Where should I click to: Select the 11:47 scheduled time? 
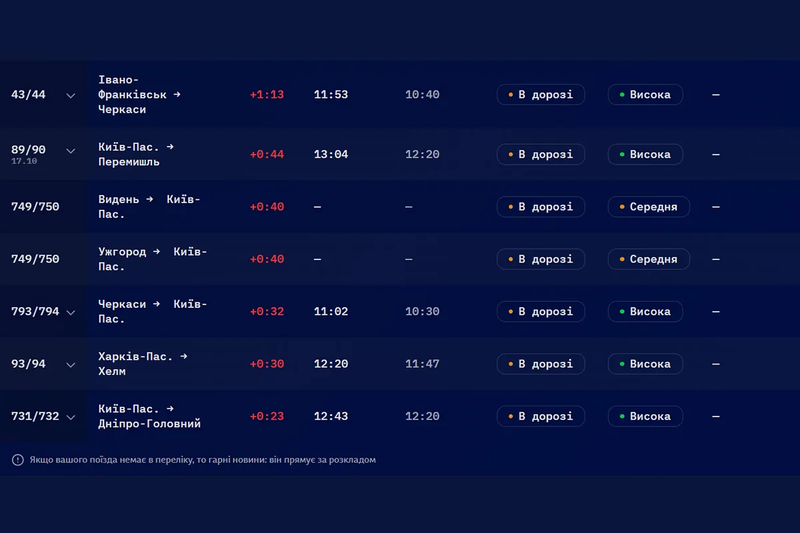click(x=423, y=364)
